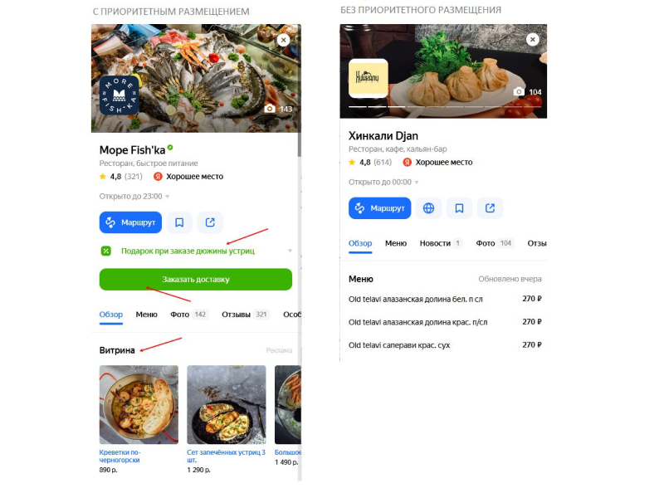Open website globe icon for Хинкали Djan
This screenshot has height=498, width=664.
428,208
